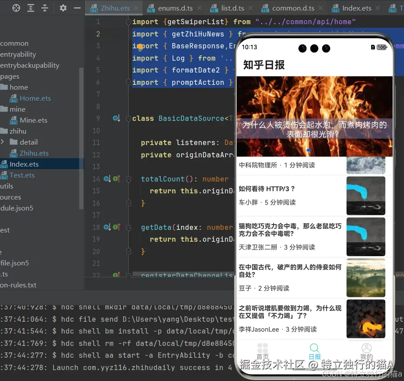This screenshot has width=404, height=381.
Task: Click the Expand All icon in project toolbar
Action: pos(31,8)
